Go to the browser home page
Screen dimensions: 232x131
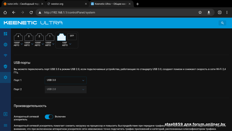(x=5, y=13)
